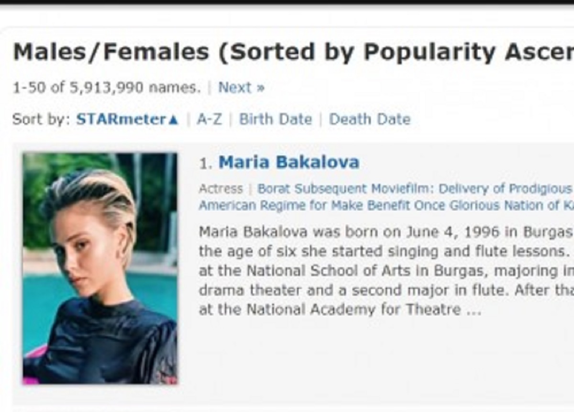Sort names alphabetically with A-Z
574x412 pixels.
pyautogui.click(x=210, y=119)
